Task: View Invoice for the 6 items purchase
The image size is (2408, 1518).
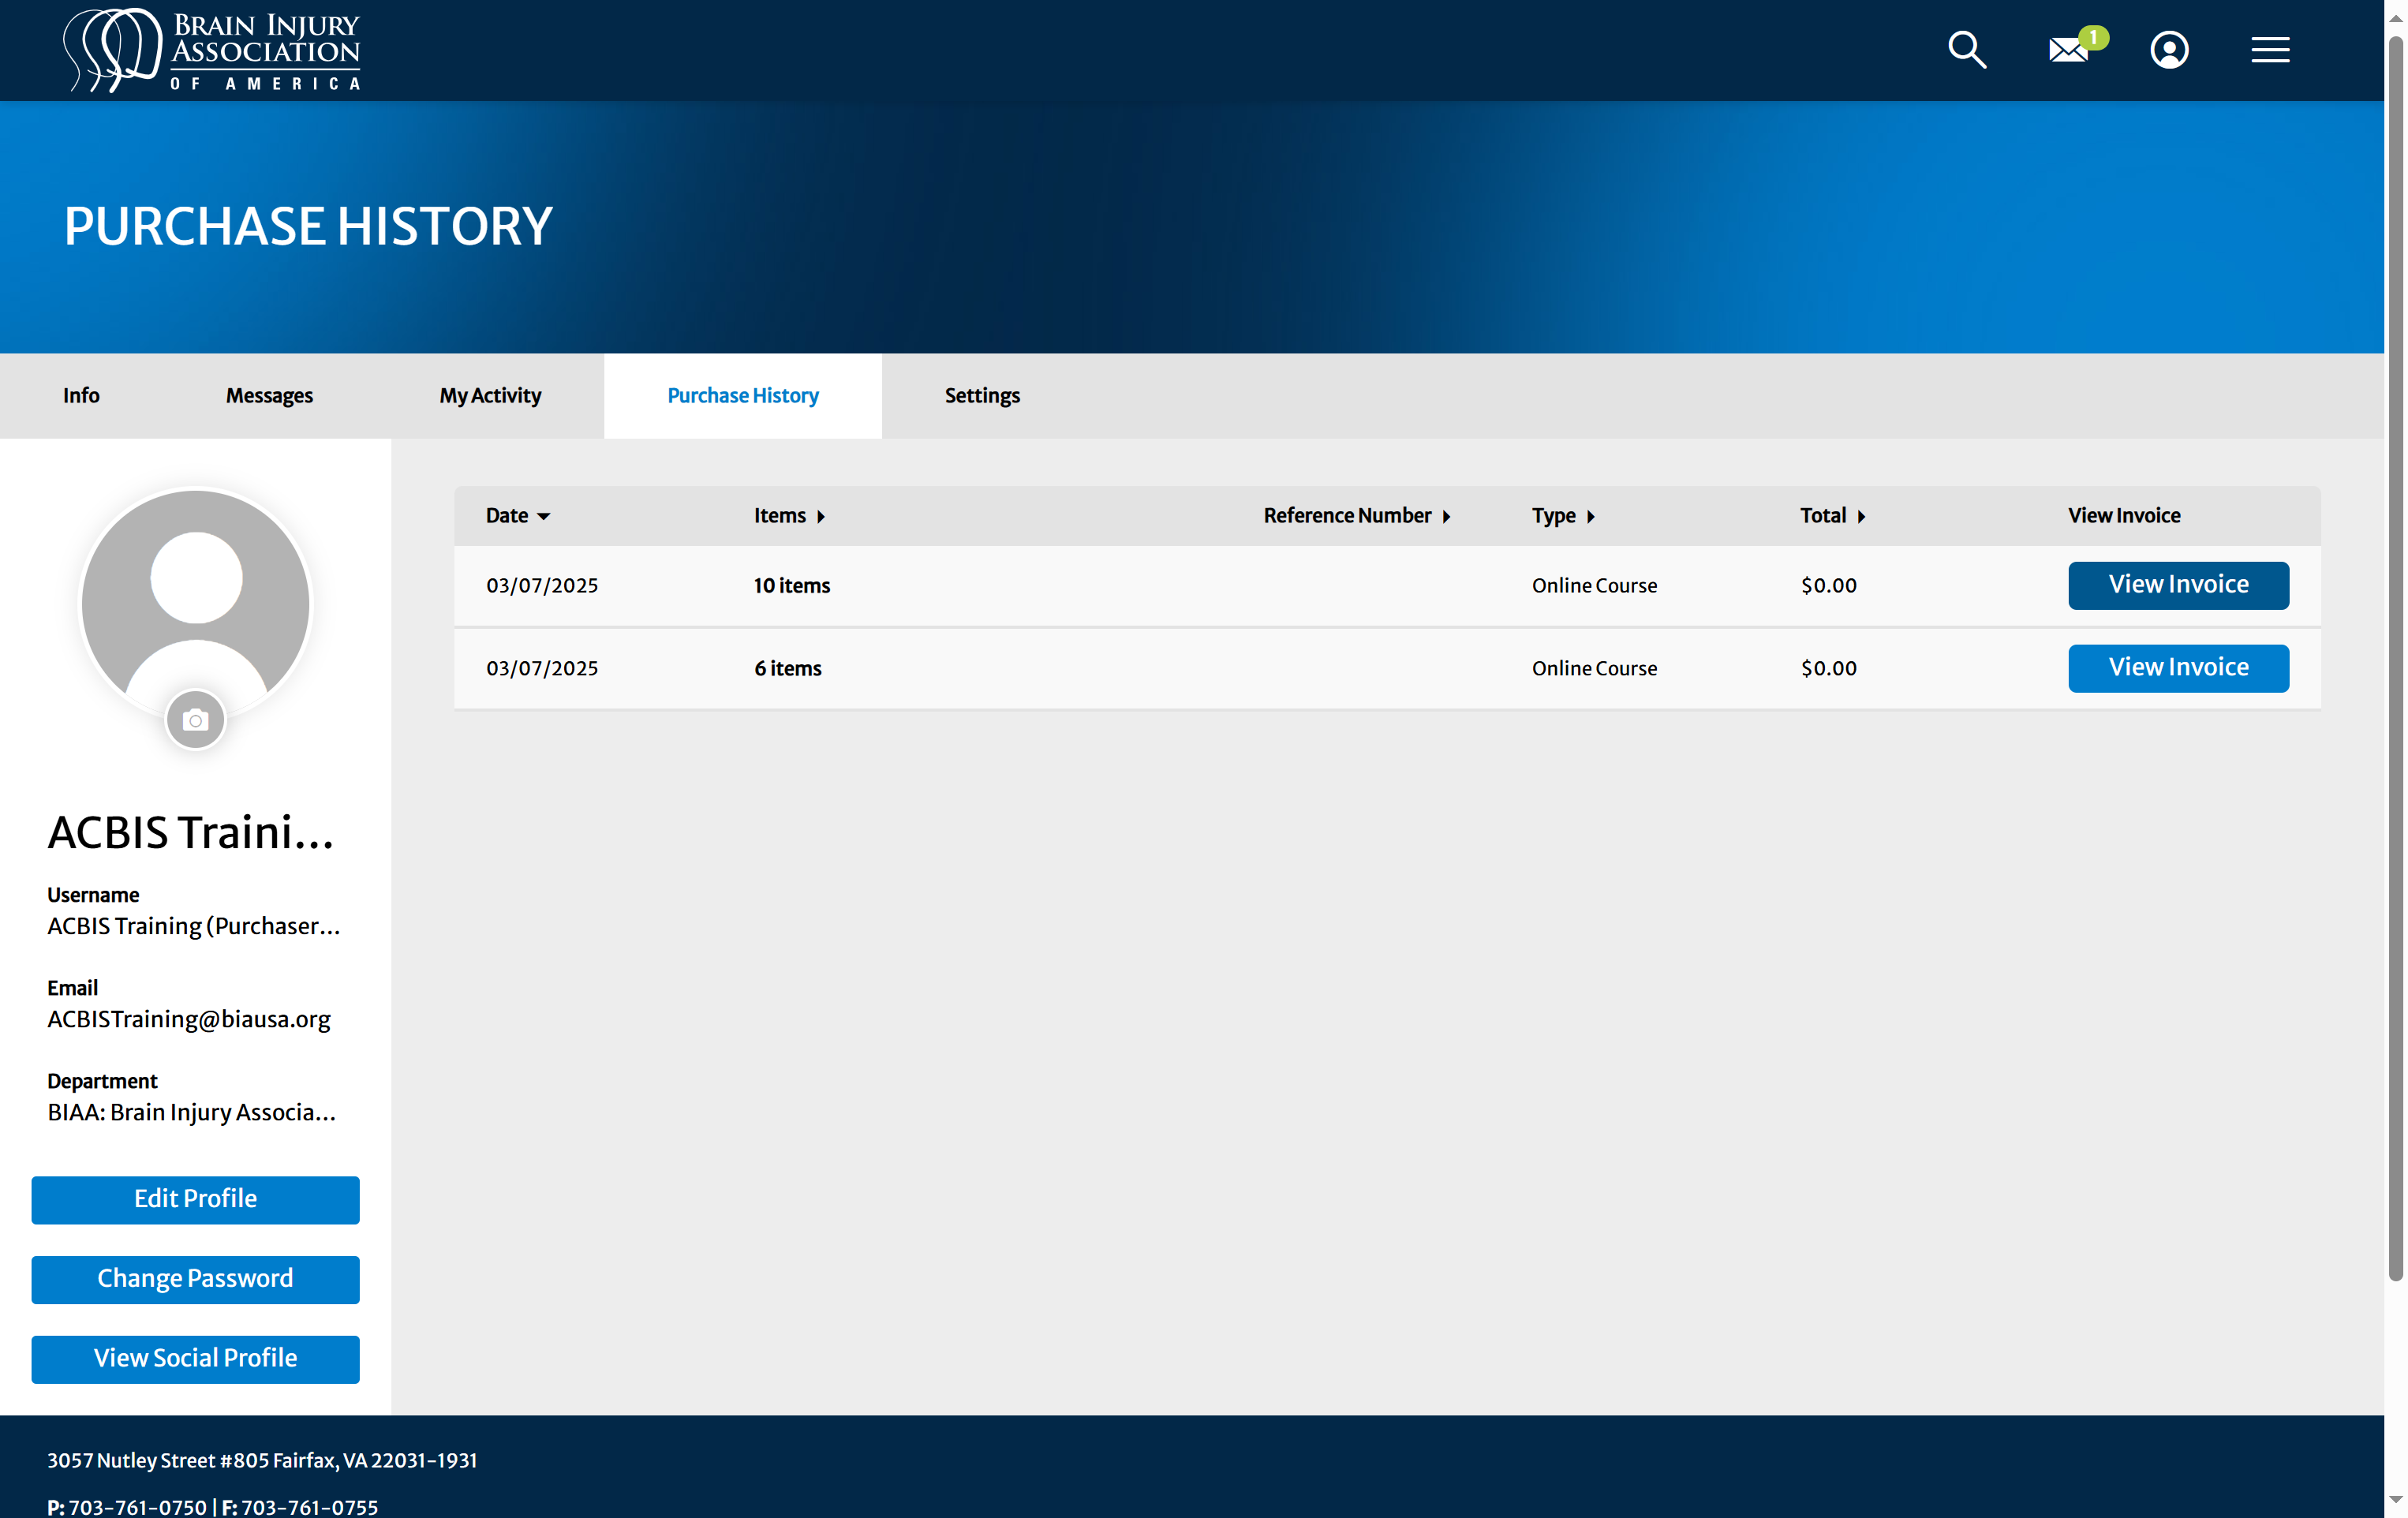Action: (x=2178, y=668)
